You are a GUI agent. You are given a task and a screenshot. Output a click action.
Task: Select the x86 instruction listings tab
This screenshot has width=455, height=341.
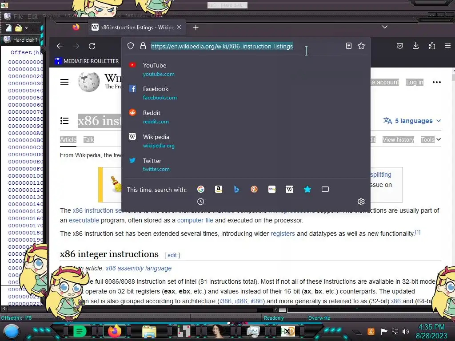[x=136, y=27]
